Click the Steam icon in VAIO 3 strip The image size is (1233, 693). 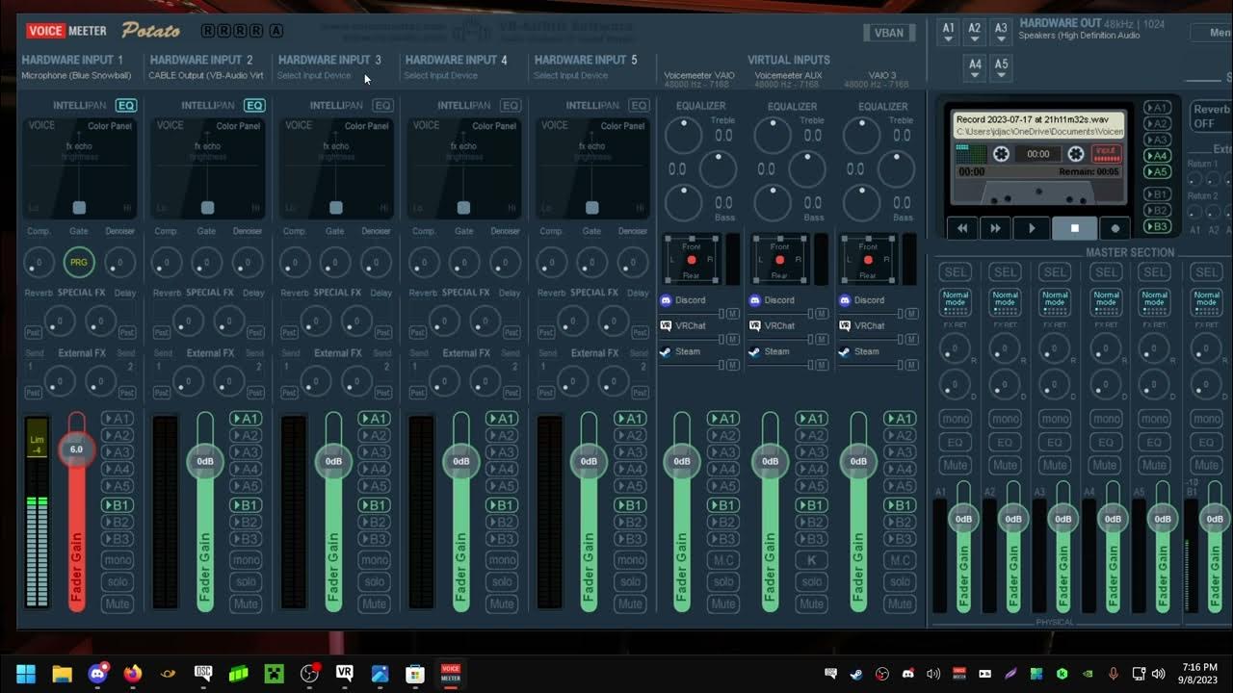[x=845, y=351]
